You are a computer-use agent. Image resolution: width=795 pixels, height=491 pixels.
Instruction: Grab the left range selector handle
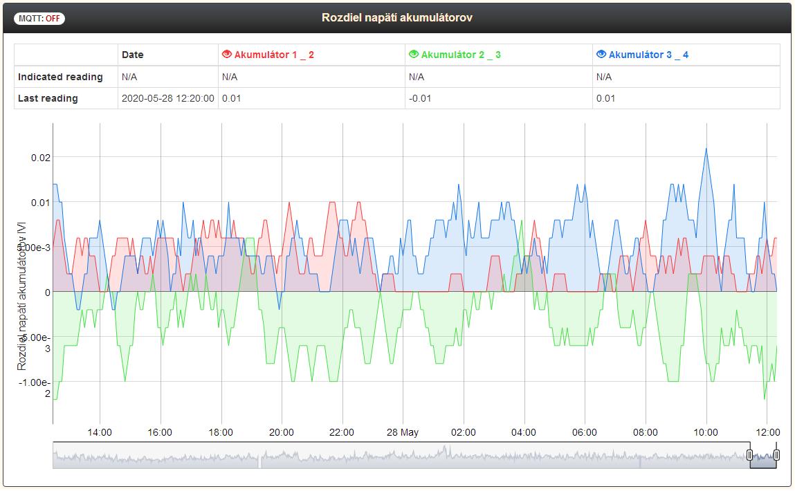point(749,454)
